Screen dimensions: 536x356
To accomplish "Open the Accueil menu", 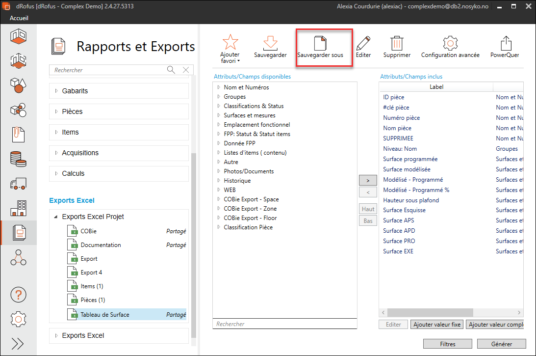I will [19, 18].
